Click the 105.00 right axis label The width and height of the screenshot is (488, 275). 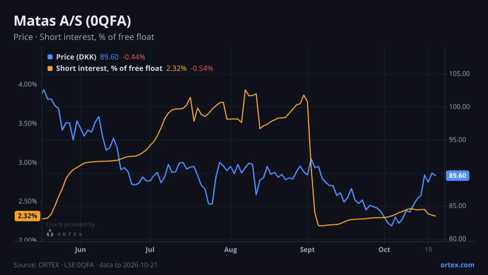[x=460, y=74]
